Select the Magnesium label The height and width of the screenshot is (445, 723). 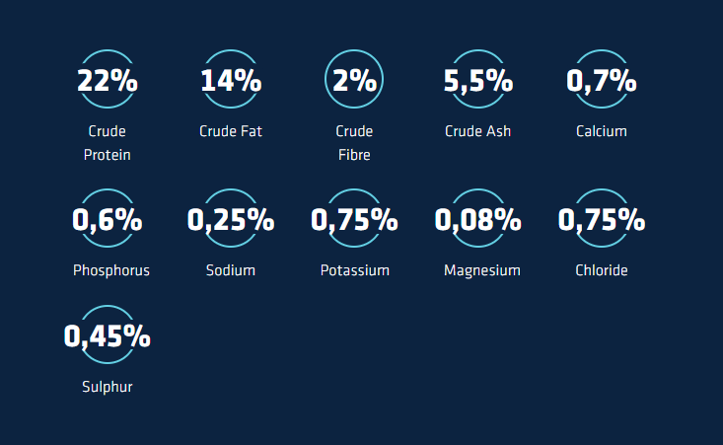[481, 270]
